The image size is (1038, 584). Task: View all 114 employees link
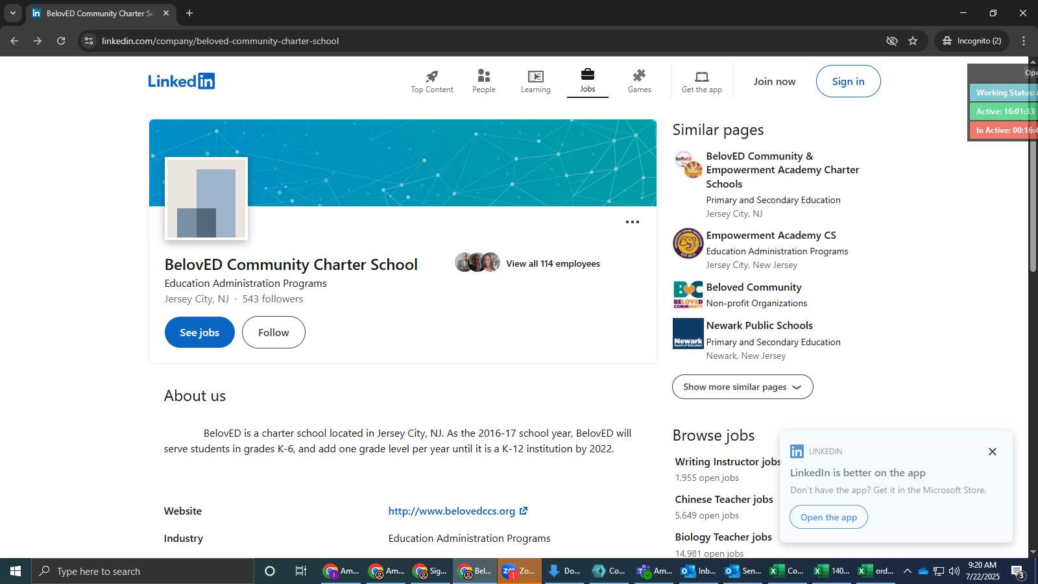553,263
